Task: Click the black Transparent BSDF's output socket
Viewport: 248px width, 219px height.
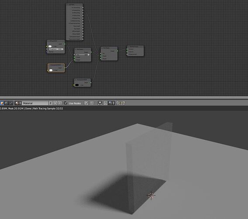Action: click(x=91, y=82)
